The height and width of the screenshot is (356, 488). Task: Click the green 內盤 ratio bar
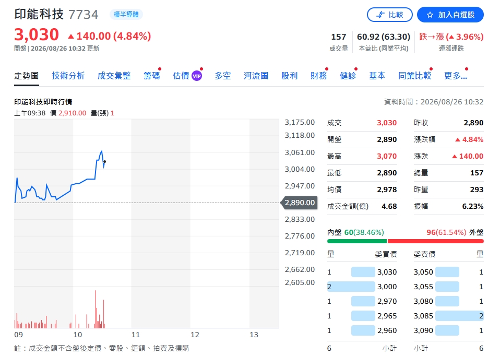tap(356, 241)
